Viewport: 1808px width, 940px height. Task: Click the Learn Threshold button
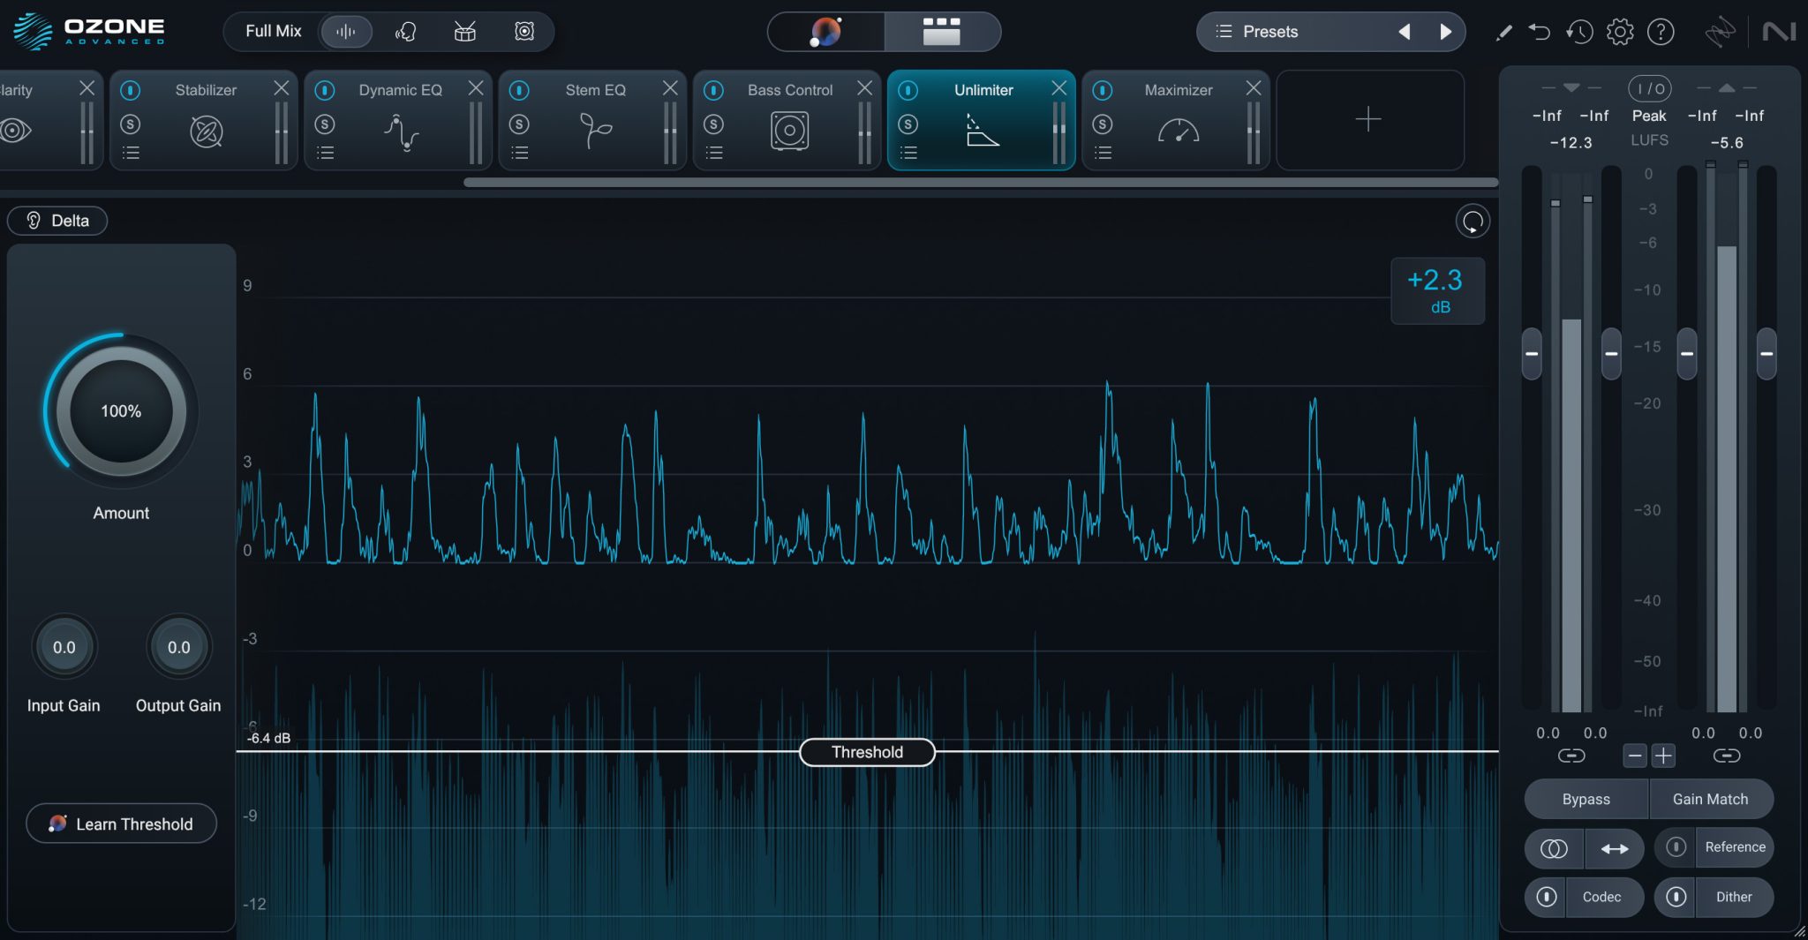coord(121,823)
